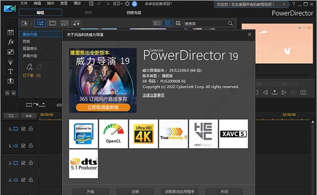Filter library by images
317x195 pixels.
(64, 23)
